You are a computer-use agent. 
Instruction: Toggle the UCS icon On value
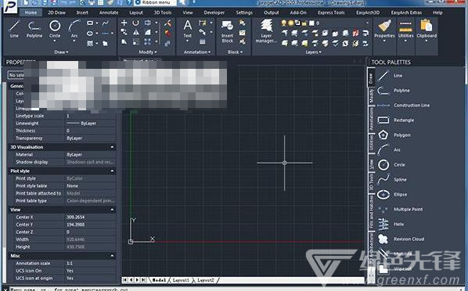(x=90, y=271)
